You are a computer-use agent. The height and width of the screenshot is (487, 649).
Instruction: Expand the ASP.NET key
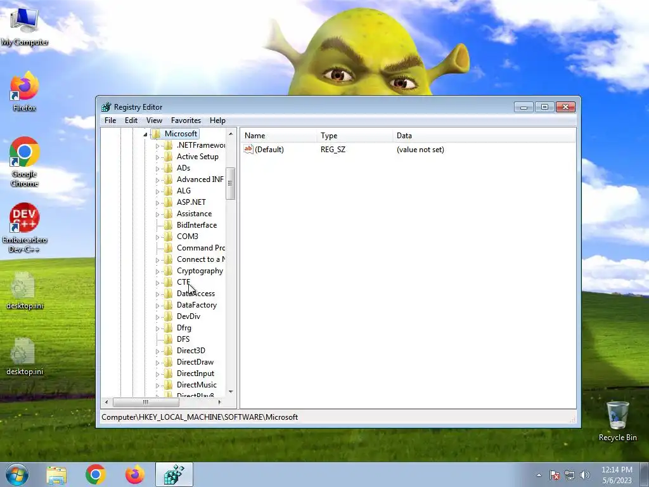[x=157, y=203]
